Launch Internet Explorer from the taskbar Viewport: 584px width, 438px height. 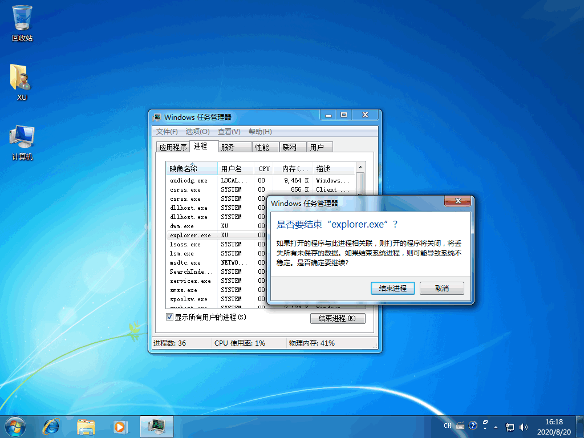[51, 426]
